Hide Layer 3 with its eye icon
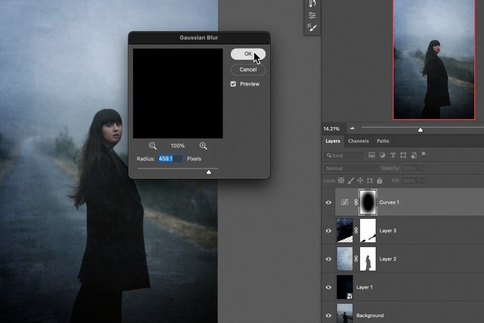The width and height of the screenshot is (484, 323). pos(329,231)
